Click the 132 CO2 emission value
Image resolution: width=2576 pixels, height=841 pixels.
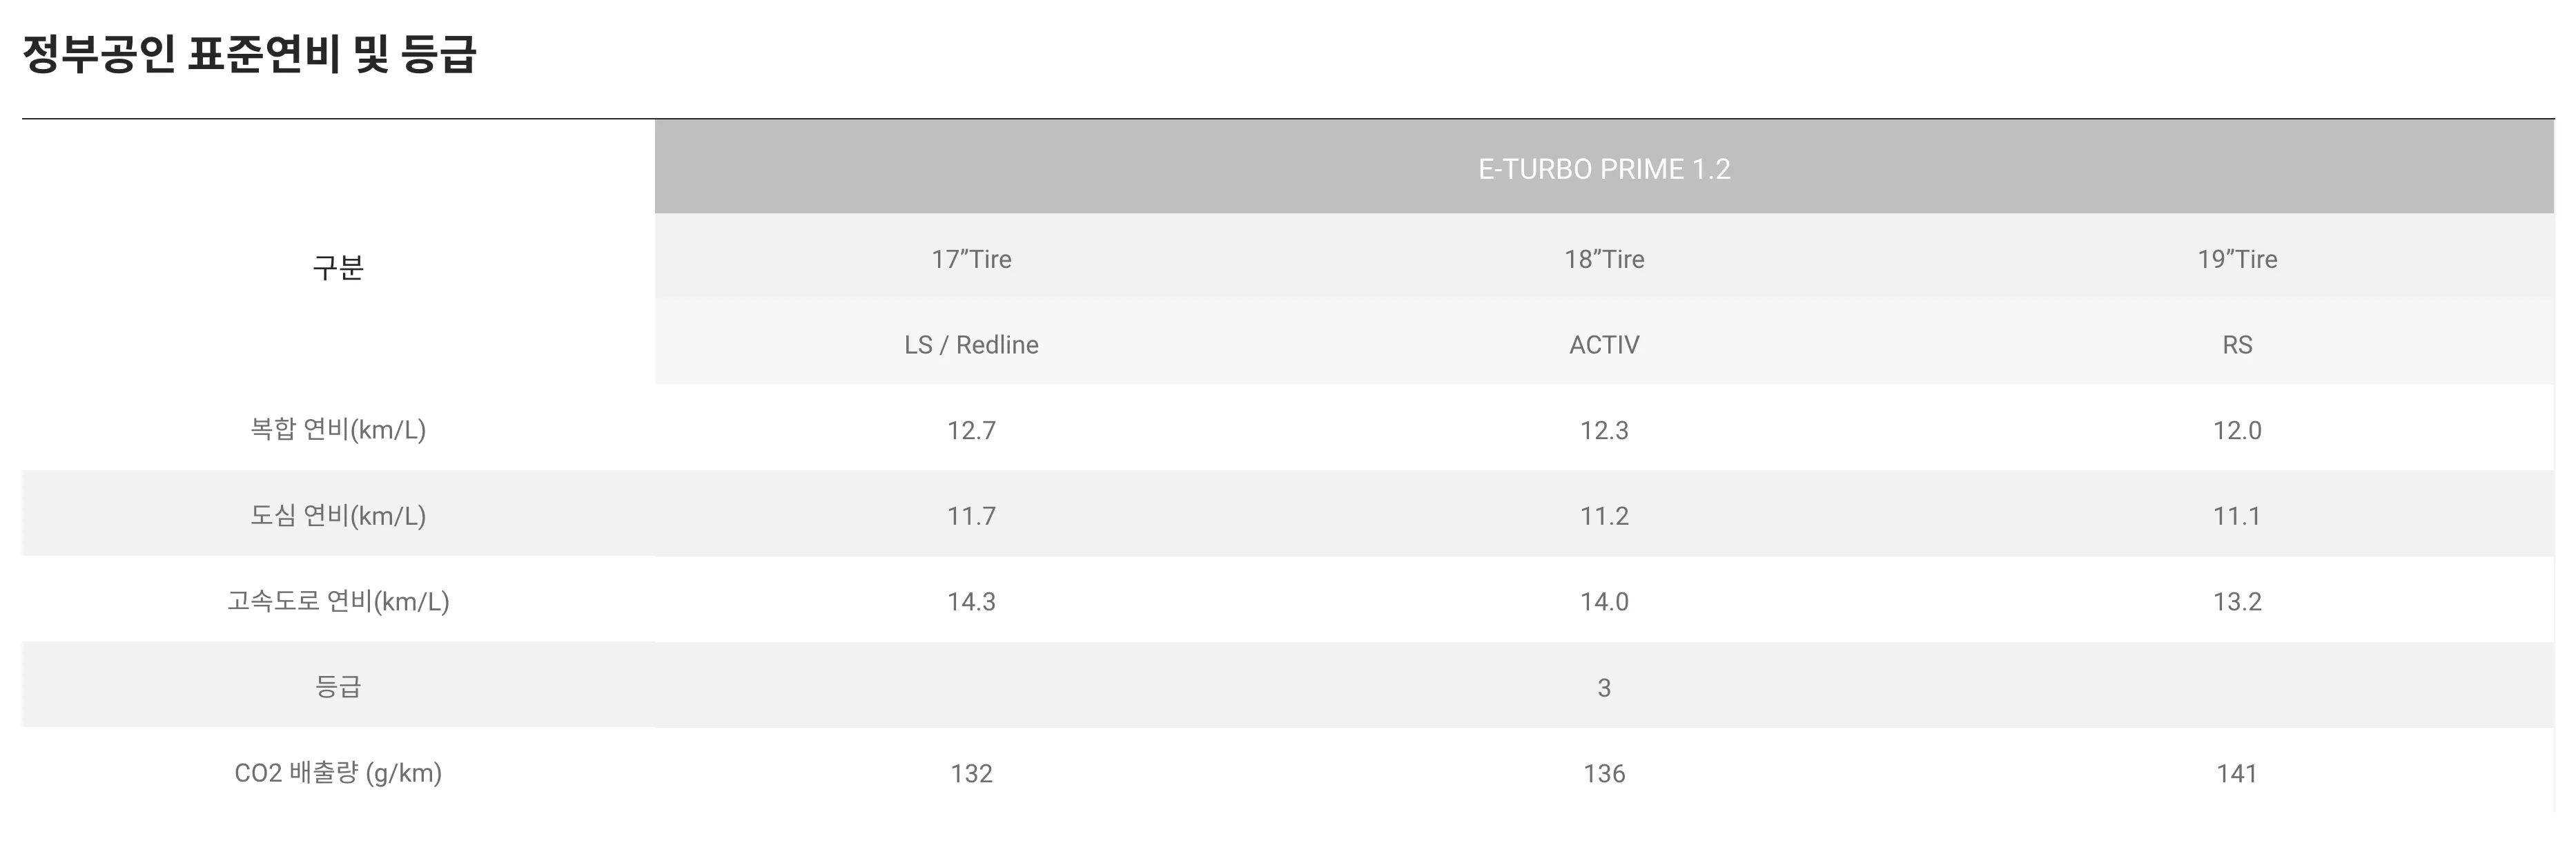[x=971, y=773]
